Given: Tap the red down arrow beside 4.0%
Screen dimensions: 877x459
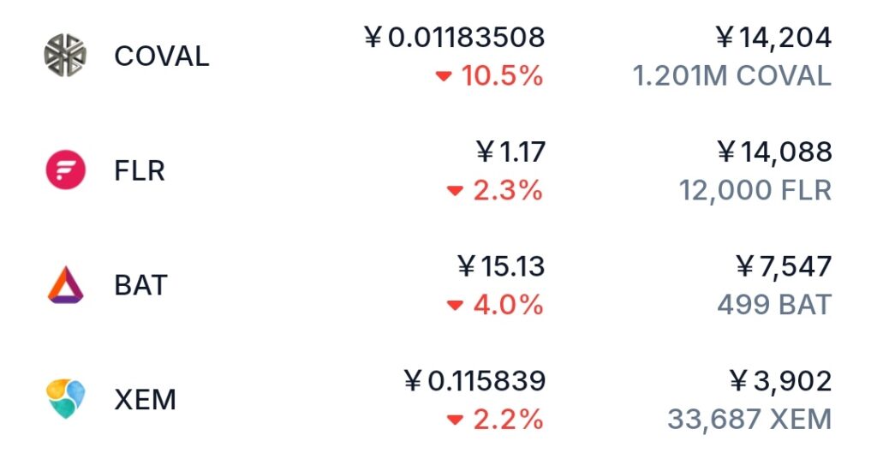Looking at the screenshot, I should click(455, 306).
